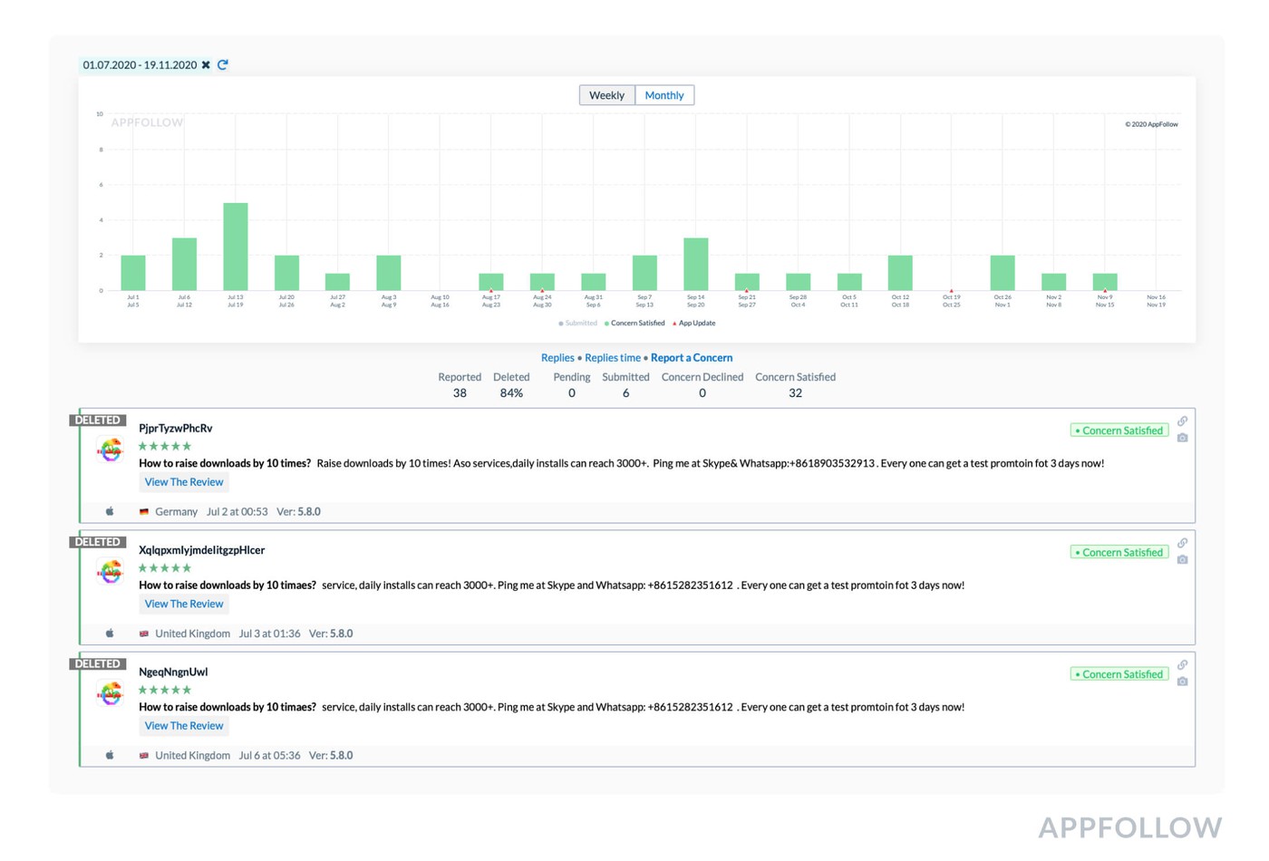Viewport: 1269px width, 861px height.
Task: Click camera icon on NgeqNngnUwl review
Action: click(1182, 682)
